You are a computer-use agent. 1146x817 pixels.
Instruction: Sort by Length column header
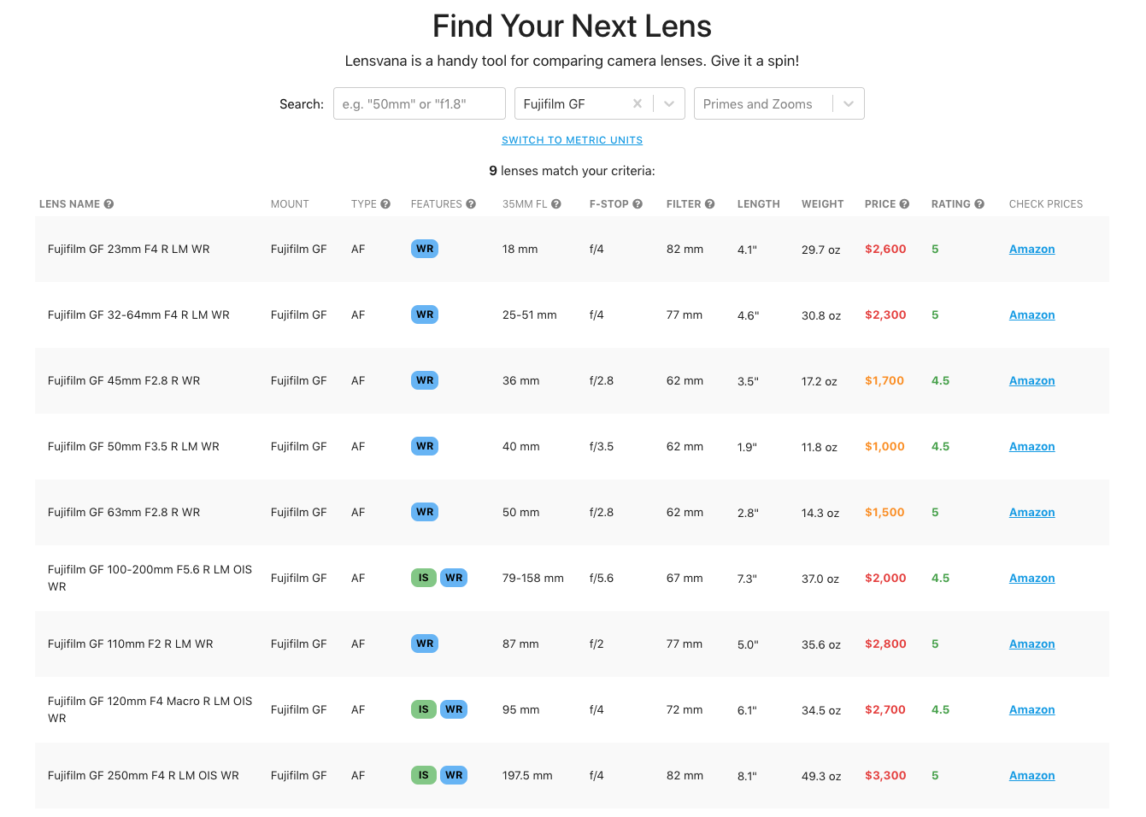click(x=759, y=204)
